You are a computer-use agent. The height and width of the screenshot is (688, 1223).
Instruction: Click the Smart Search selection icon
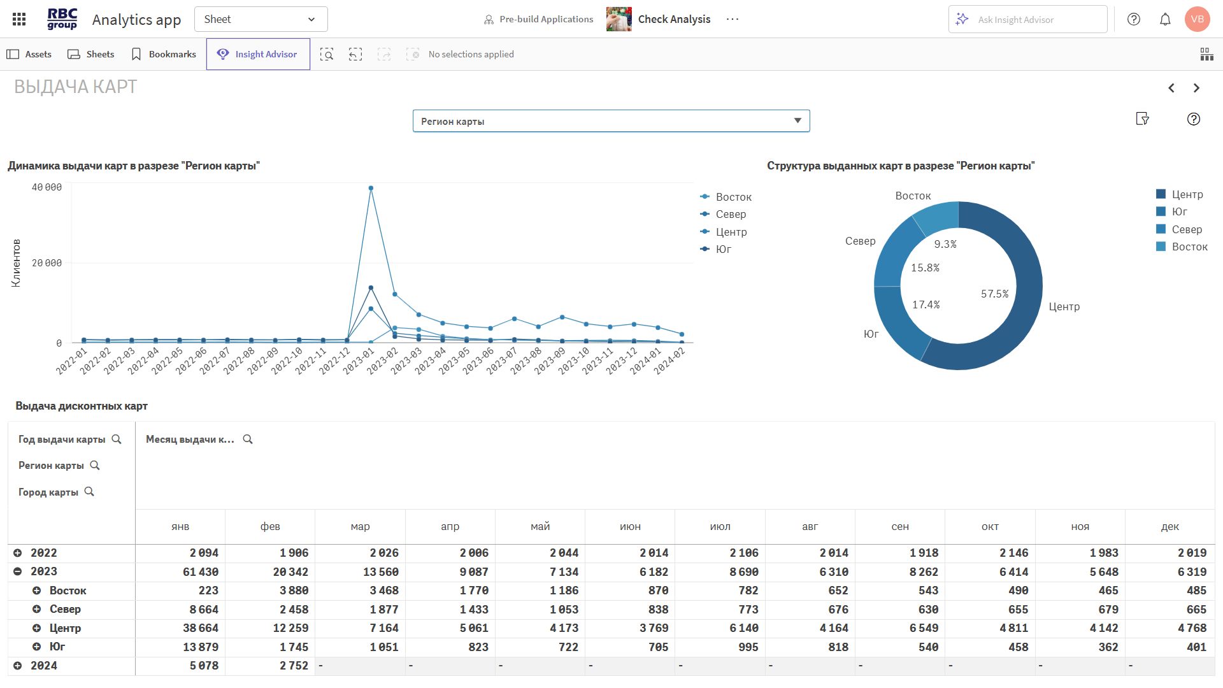[x=327, y=54]
